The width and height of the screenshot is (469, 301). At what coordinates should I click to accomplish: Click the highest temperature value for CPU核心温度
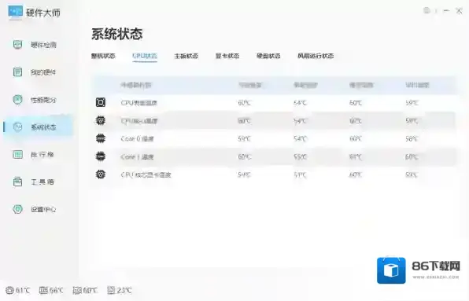pos(356,121)
